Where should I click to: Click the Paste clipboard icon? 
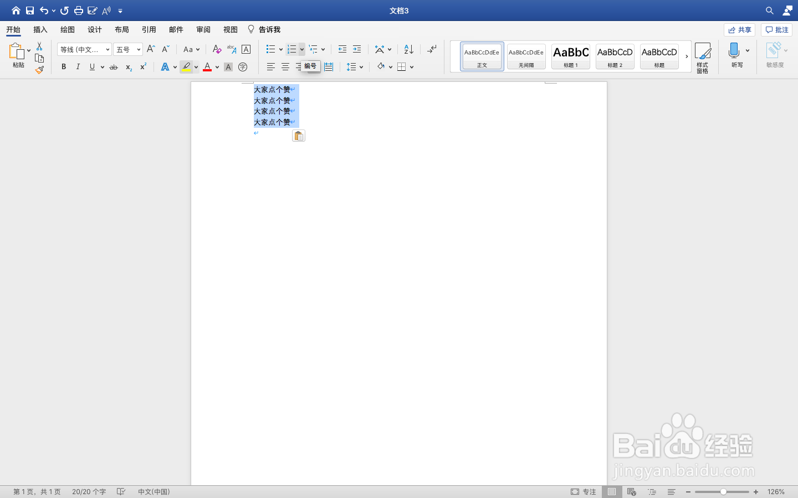click(x=17, y=51)
